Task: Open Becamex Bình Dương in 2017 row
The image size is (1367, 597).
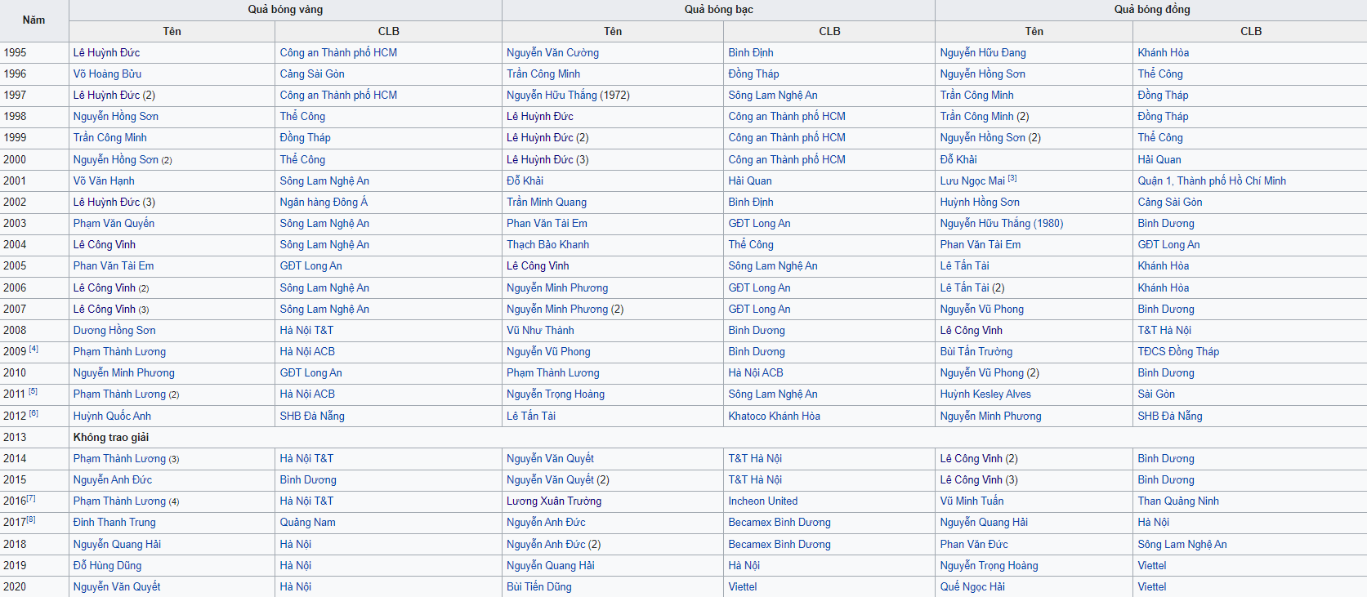Action: click(780, 522)
